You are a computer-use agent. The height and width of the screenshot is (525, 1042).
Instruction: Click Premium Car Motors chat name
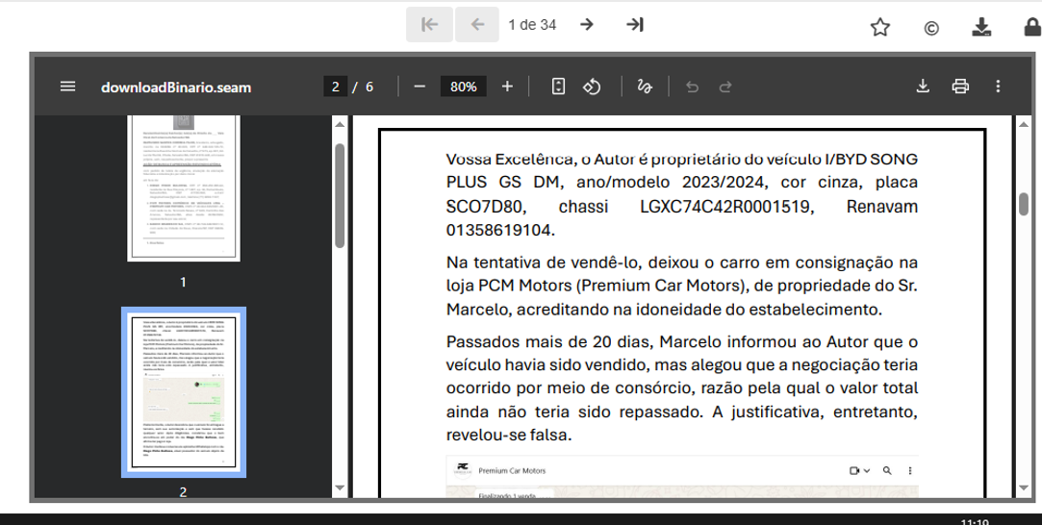pos(512,470)
